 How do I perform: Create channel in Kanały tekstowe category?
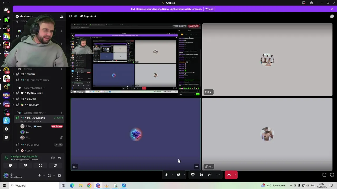(61, 88)
